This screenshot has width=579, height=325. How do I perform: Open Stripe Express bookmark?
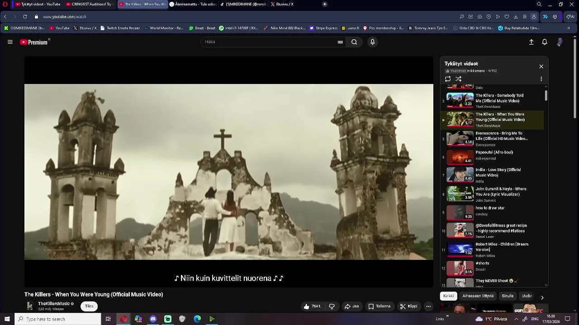324,28
